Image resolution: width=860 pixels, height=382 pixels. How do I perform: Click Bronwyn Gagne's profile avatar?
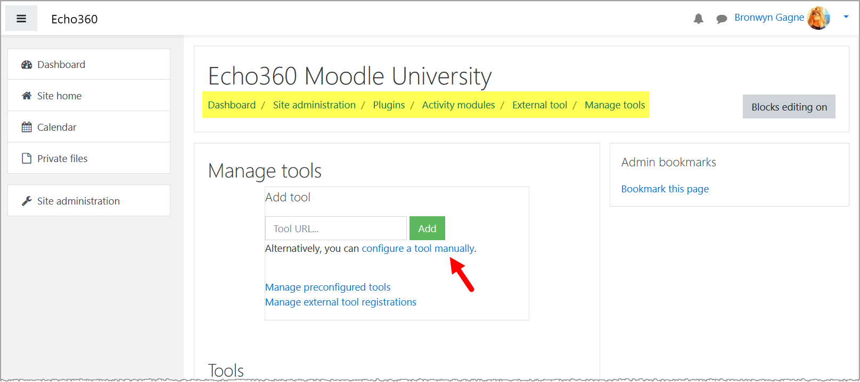(818, 18)
